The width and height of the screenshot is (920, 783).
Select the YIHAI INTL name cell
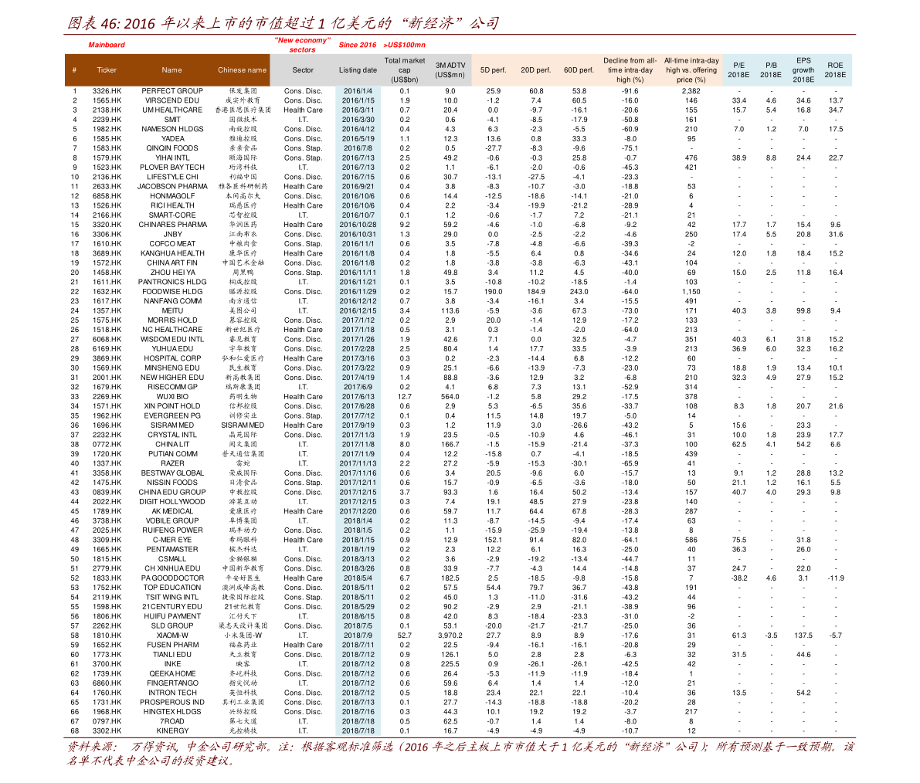[x=172, y=158]
